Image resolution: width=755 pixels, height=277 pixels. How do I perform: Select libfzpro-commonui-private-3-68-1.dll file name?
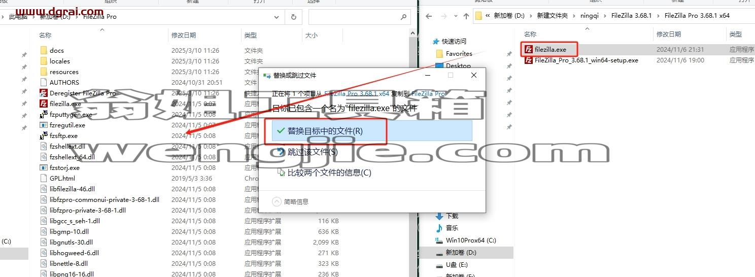pyautogui.click(x=105, y=199)
